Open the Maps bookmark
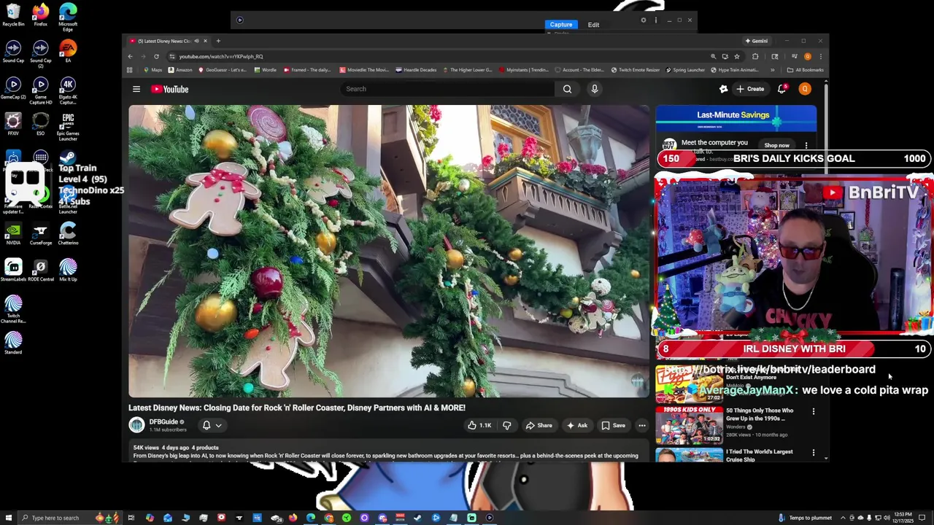The image size is (934, 525). click(153, 70)
